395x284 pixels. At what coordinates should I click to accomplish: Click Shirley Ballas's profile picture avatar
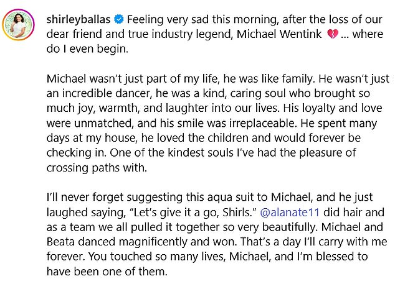[x=19, y=24]
